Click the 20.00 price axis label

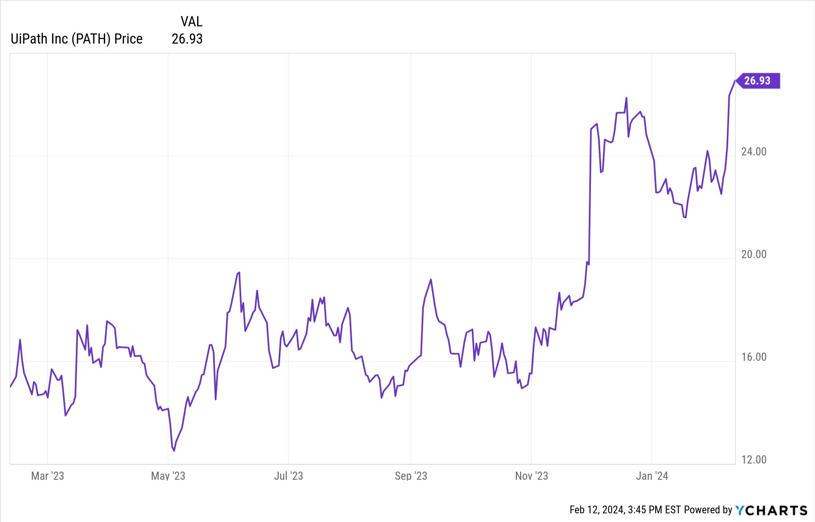[753, 254]
